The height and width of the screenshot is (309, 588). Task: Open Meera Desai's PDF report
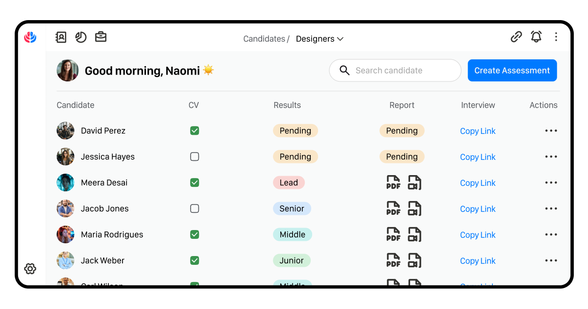pyautogui.click(x=393, y=182)
